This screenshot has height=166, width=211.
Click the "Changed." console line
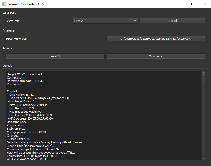point(13,136)
